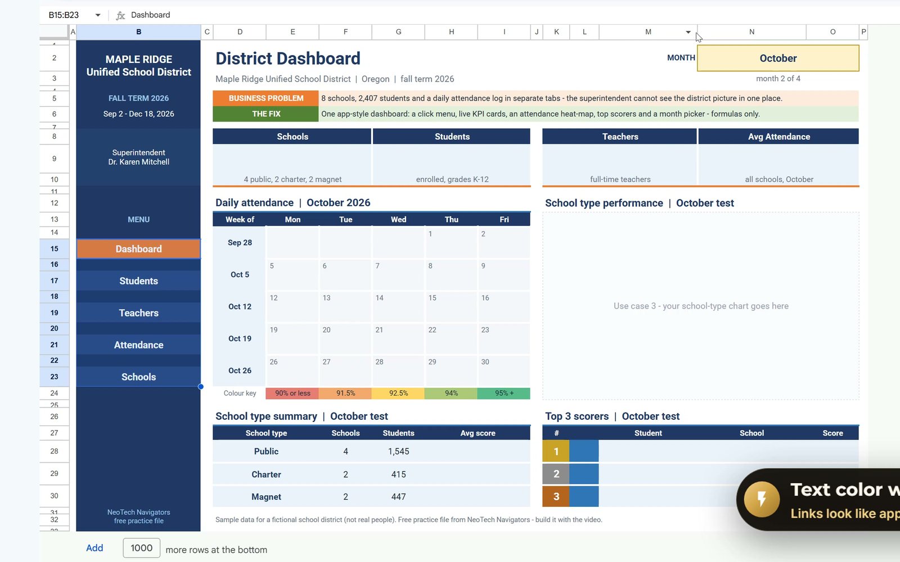Click the "month 2 of 4" text
The height and width of the screenshot is (562, 900).
(x=778, y=79)
